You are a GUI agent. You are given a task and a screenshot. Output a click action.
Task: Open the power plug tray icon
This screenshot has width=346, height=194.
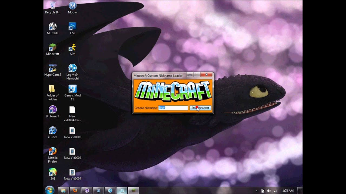click(262, 191)
